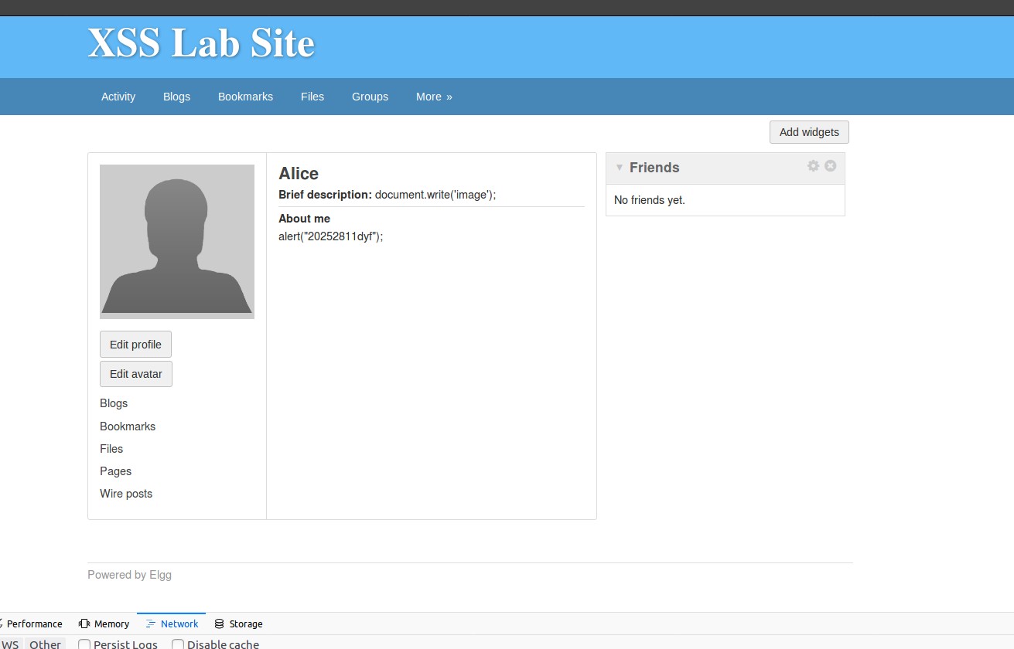Click the Edit profile button

[135, 345]
